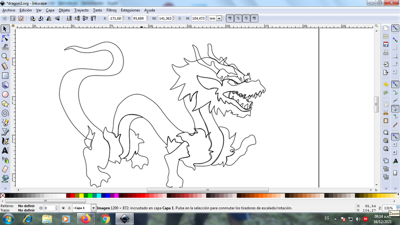
Task: Increase zoom percentage stepper
Action: 398,207
